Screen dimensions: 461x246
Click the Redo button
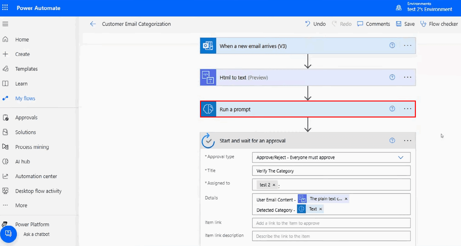coord(341,24)
